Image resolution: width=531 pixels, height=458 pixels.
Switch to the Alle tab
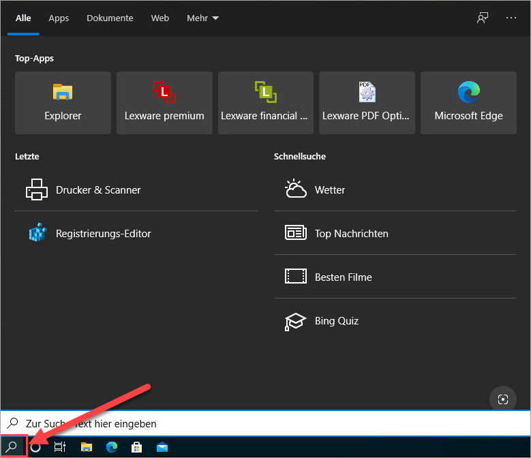pyautogui.click(x=23, y=18)
